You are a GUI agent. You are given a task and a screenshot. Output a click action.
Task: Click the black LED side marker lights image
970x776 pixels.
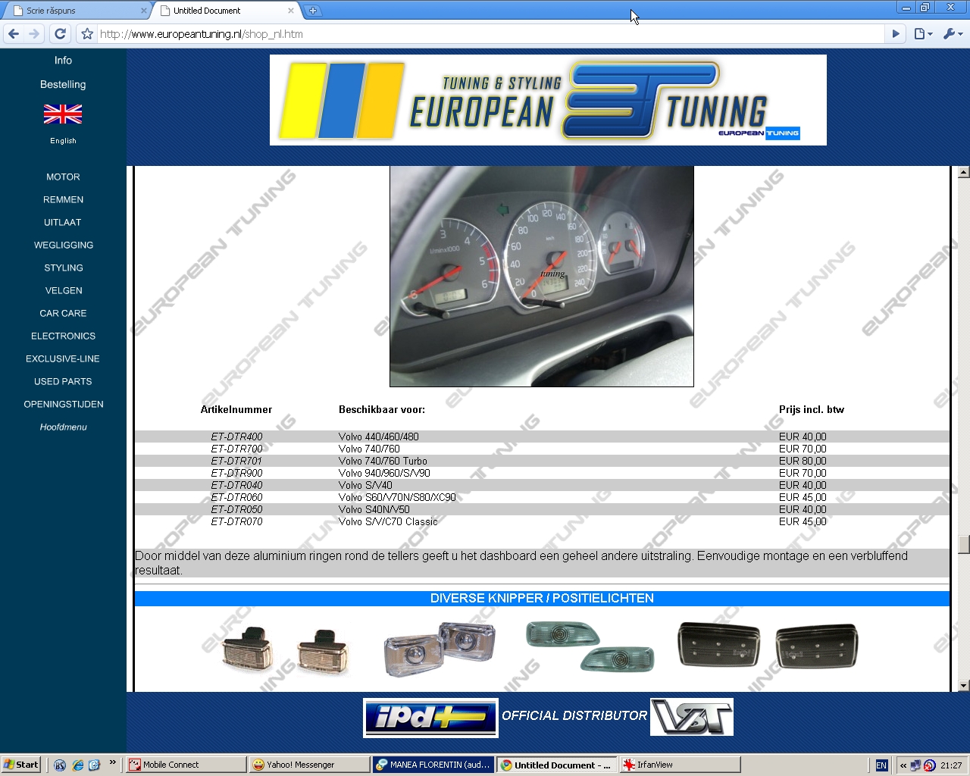[768, 646]
